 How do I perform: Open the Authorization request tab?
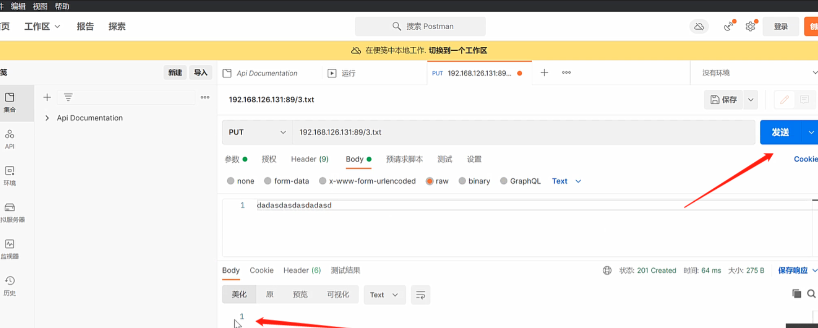pyautogui.click(x=269, y=159)
